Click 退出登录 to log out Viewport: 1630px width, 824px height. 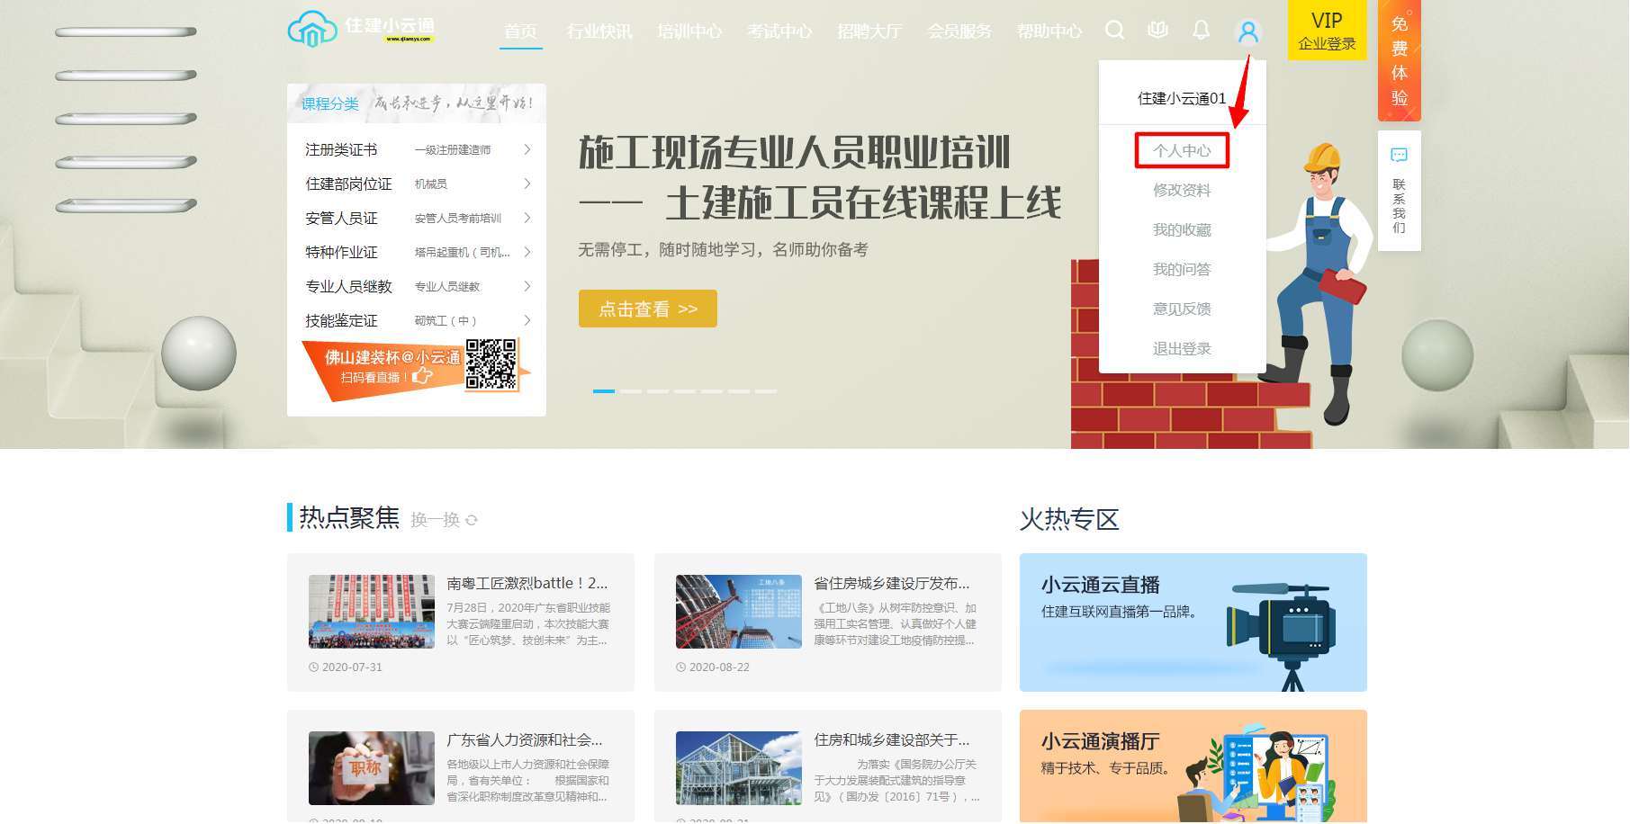tap(1182, 348)
